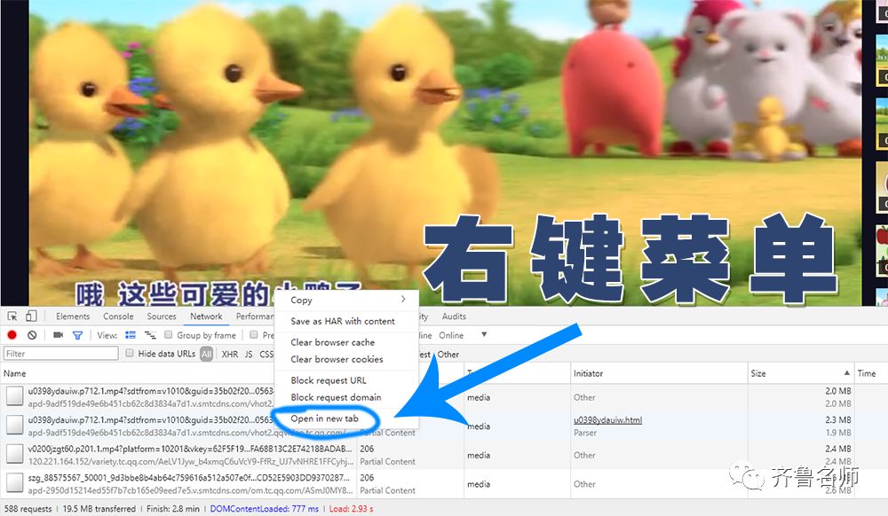
Task: Click into the Filter text field
Action: pyautogui.click(x=61, y=354)
